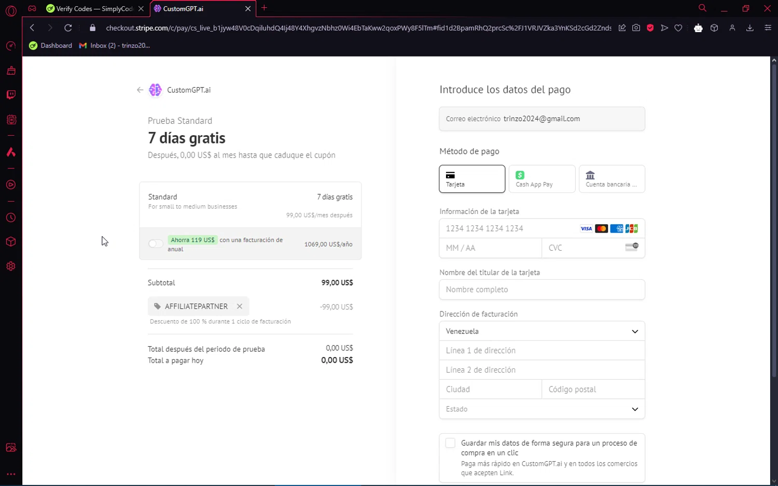This screenshot has width=778, height=486.
Task: Click the Código postal field
Action: (593, 389)
